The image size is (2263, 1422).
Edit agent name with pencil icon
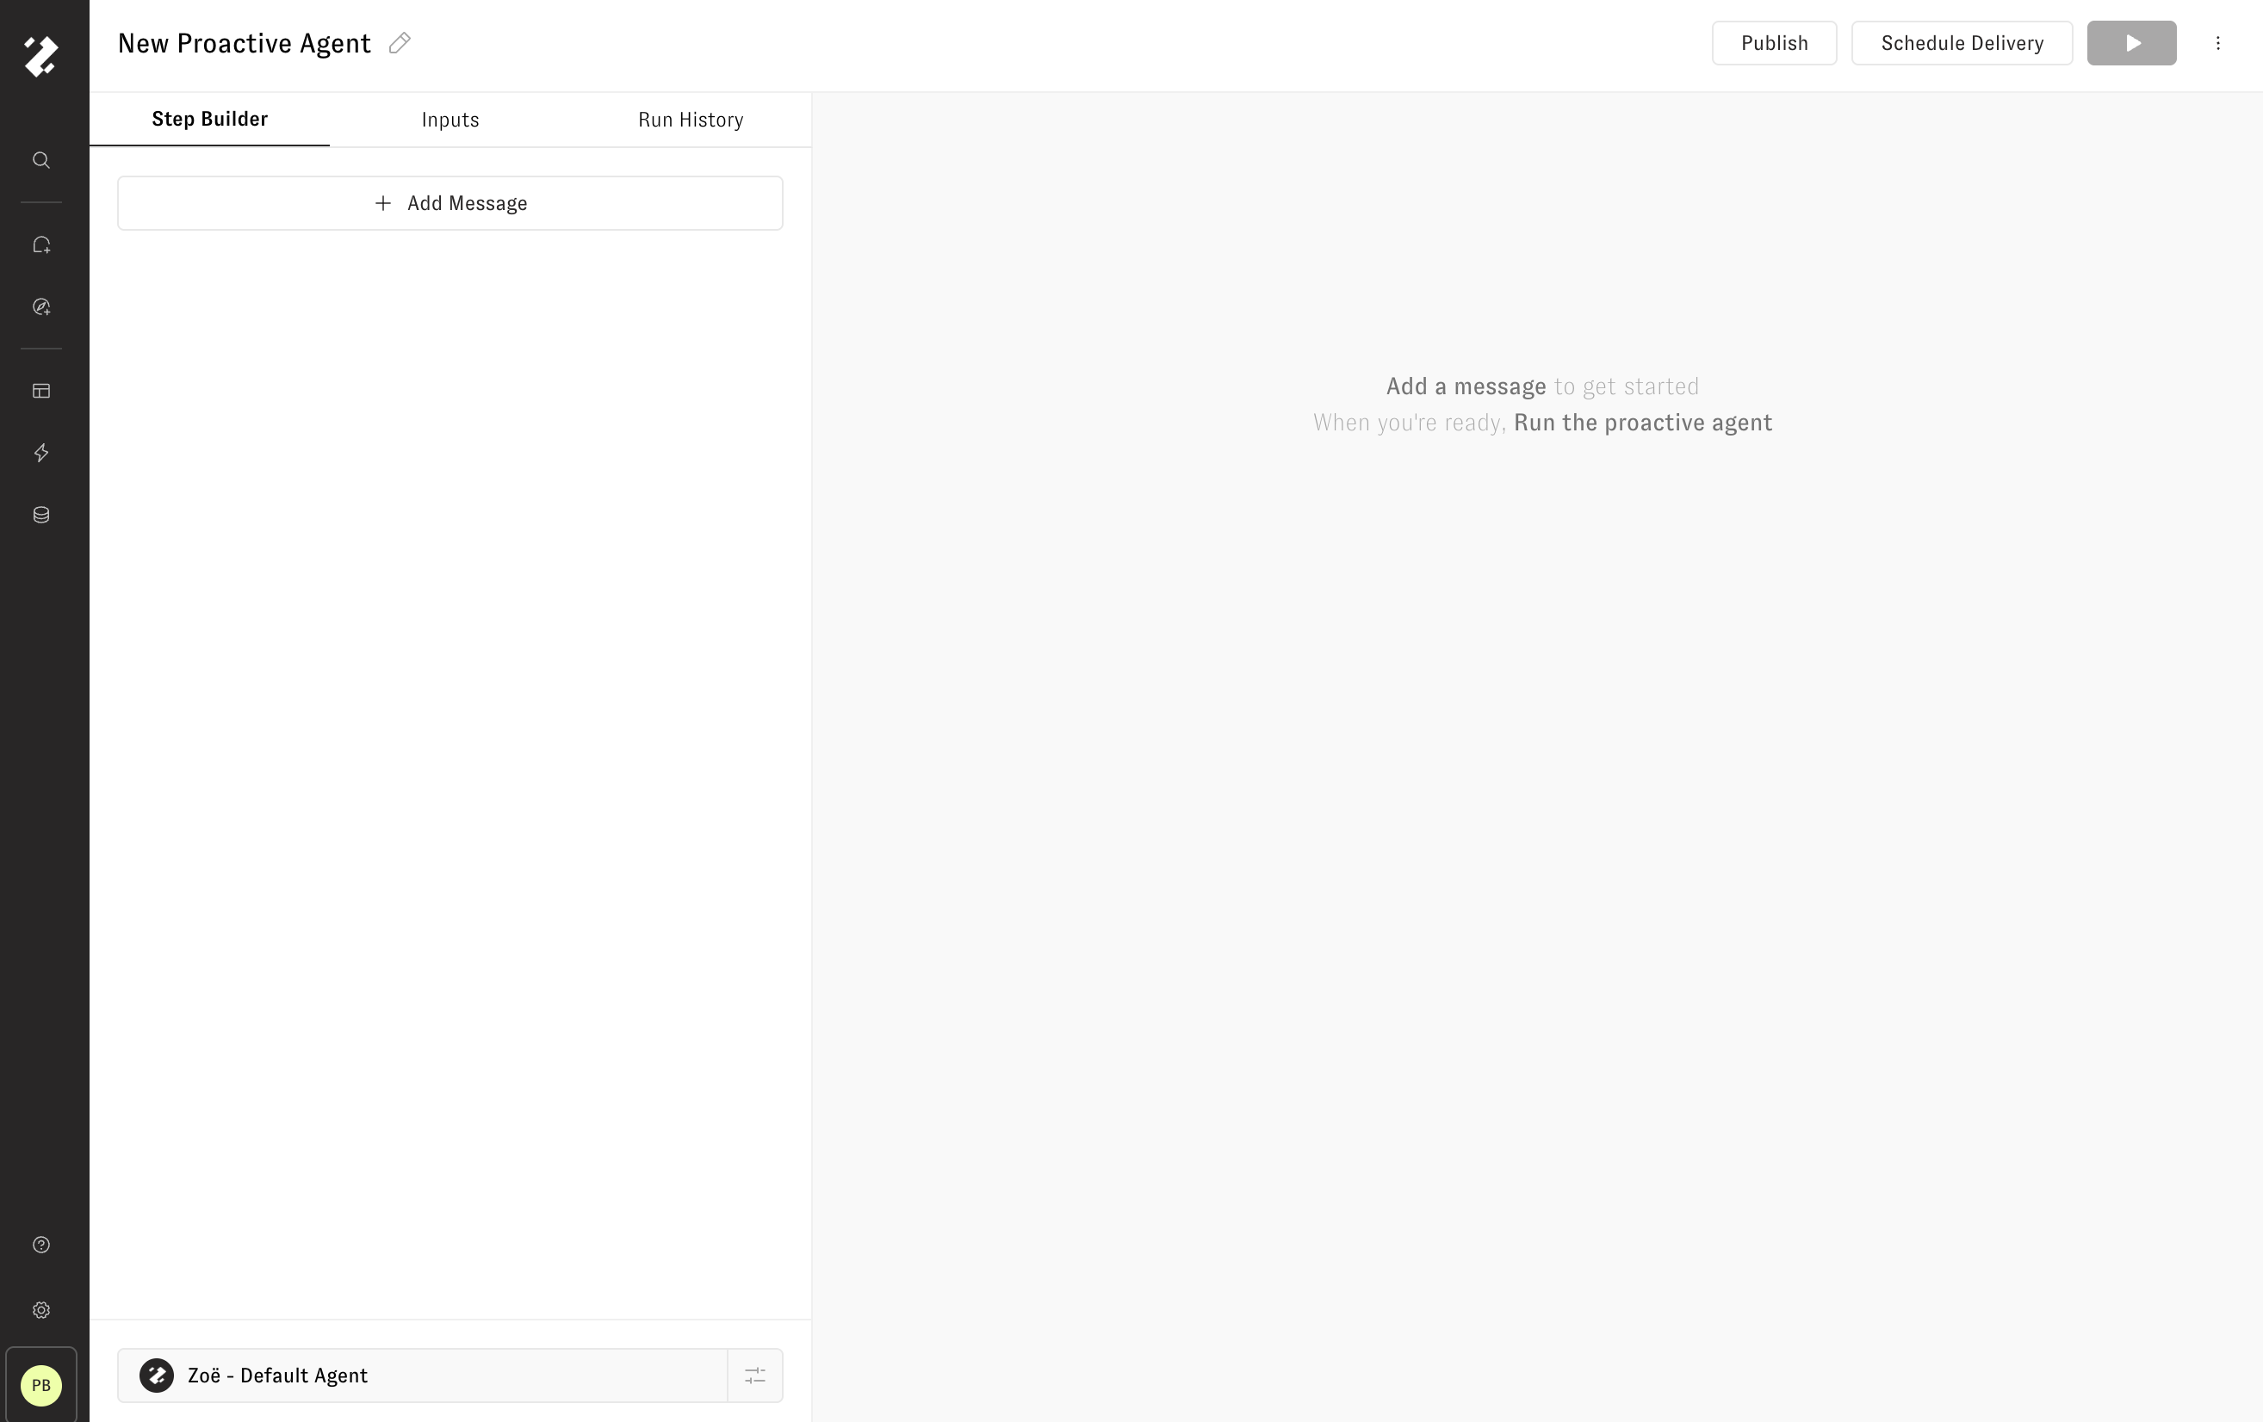400,43
